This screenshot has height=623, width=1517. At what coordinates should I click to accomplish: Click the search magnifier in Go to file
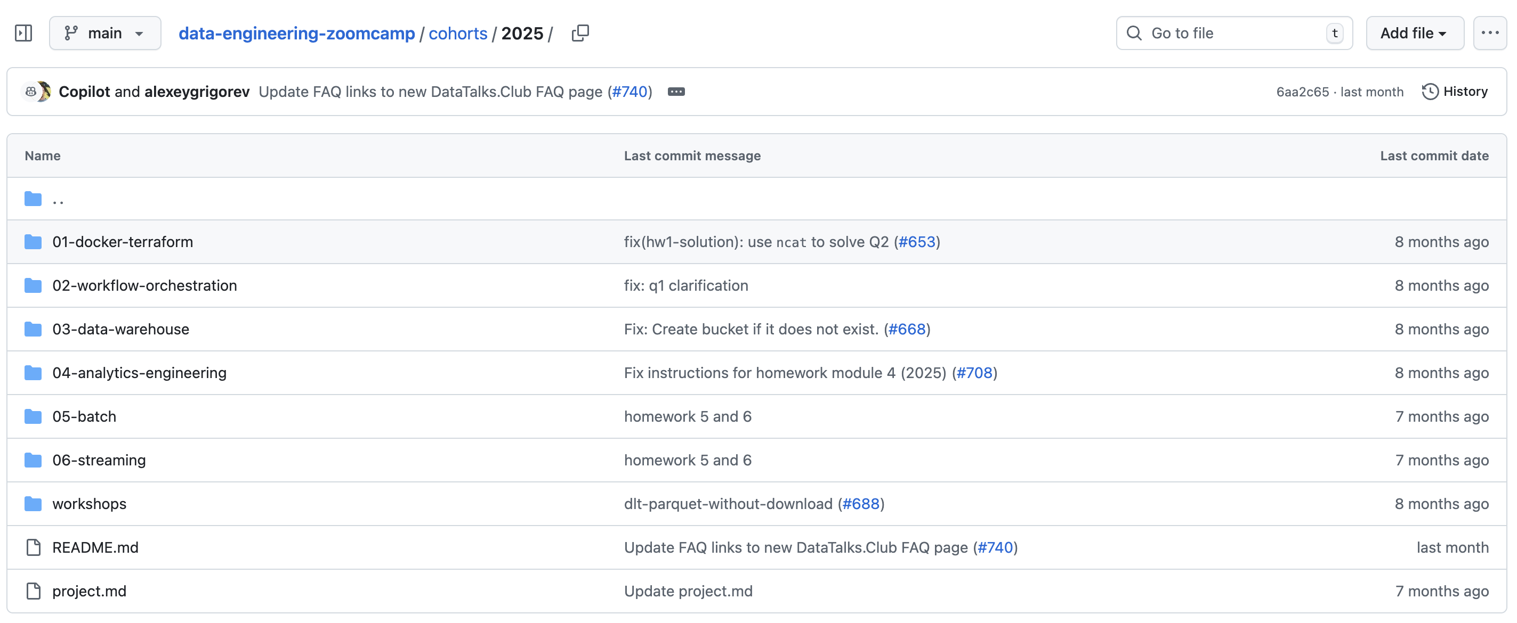[x=1134, y=33]
